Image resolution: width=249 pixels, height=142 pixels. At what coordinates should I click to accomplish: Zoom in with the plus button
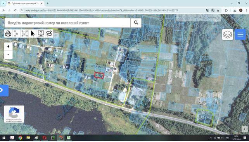pyautogui.click(x=9, y=47)
